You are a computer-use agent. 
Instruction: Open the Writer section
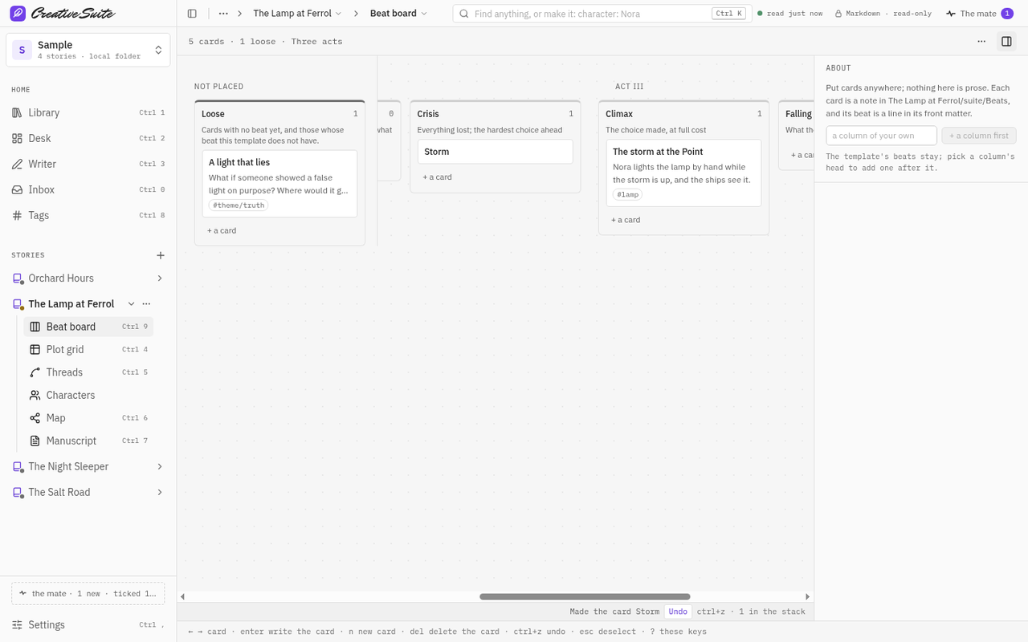[88, 165]
